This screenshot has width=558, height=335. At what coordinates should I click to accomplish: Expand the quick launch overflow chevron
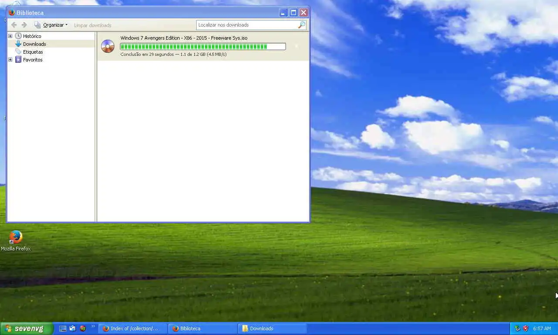[x=93, y=326]
